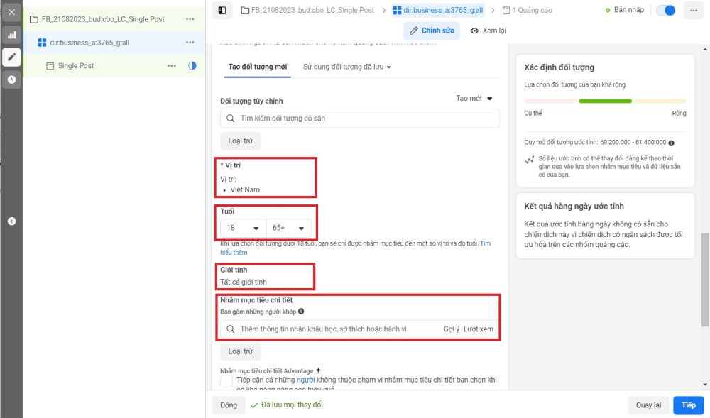Open the bar chart performance view icon
Viewport: 710px width, 418px height.
click(x=11, y=35)
